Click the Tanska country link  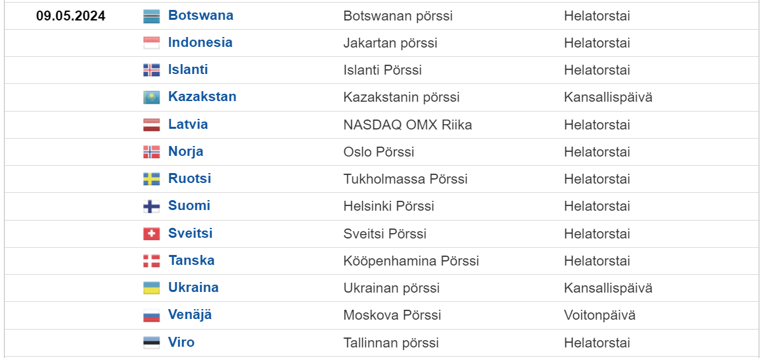click(191, 260)
